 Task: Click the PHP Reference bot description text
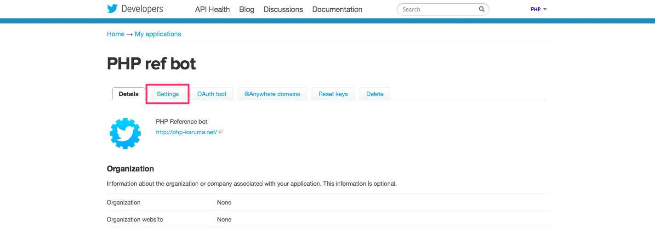point(182,122)
